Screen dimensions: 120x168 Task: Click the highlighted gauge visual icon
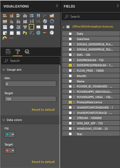(x=31, y=27)
